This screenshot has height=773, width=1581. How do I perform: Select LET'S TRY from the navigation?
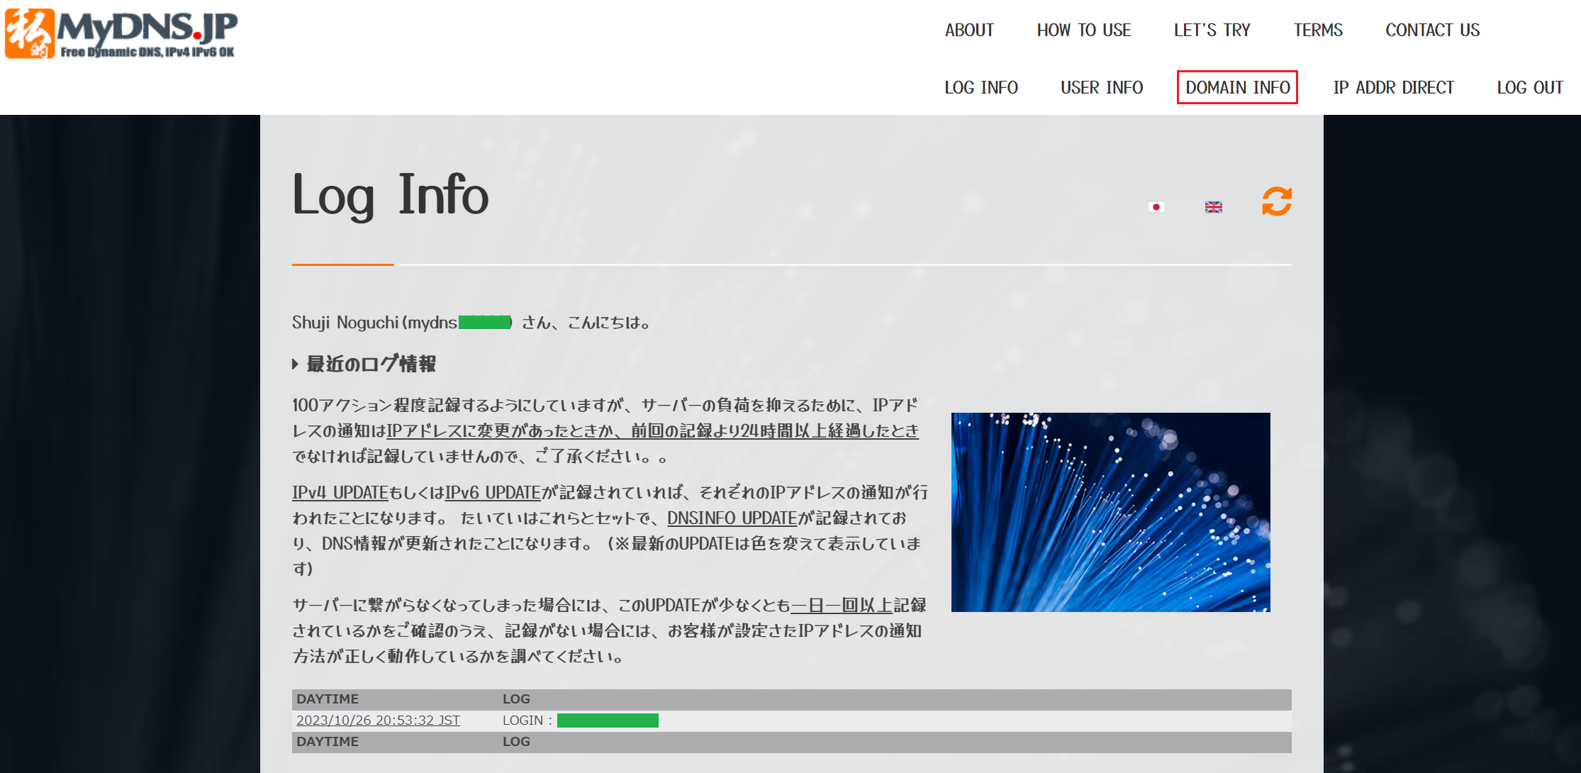[x=1212, y=30]
